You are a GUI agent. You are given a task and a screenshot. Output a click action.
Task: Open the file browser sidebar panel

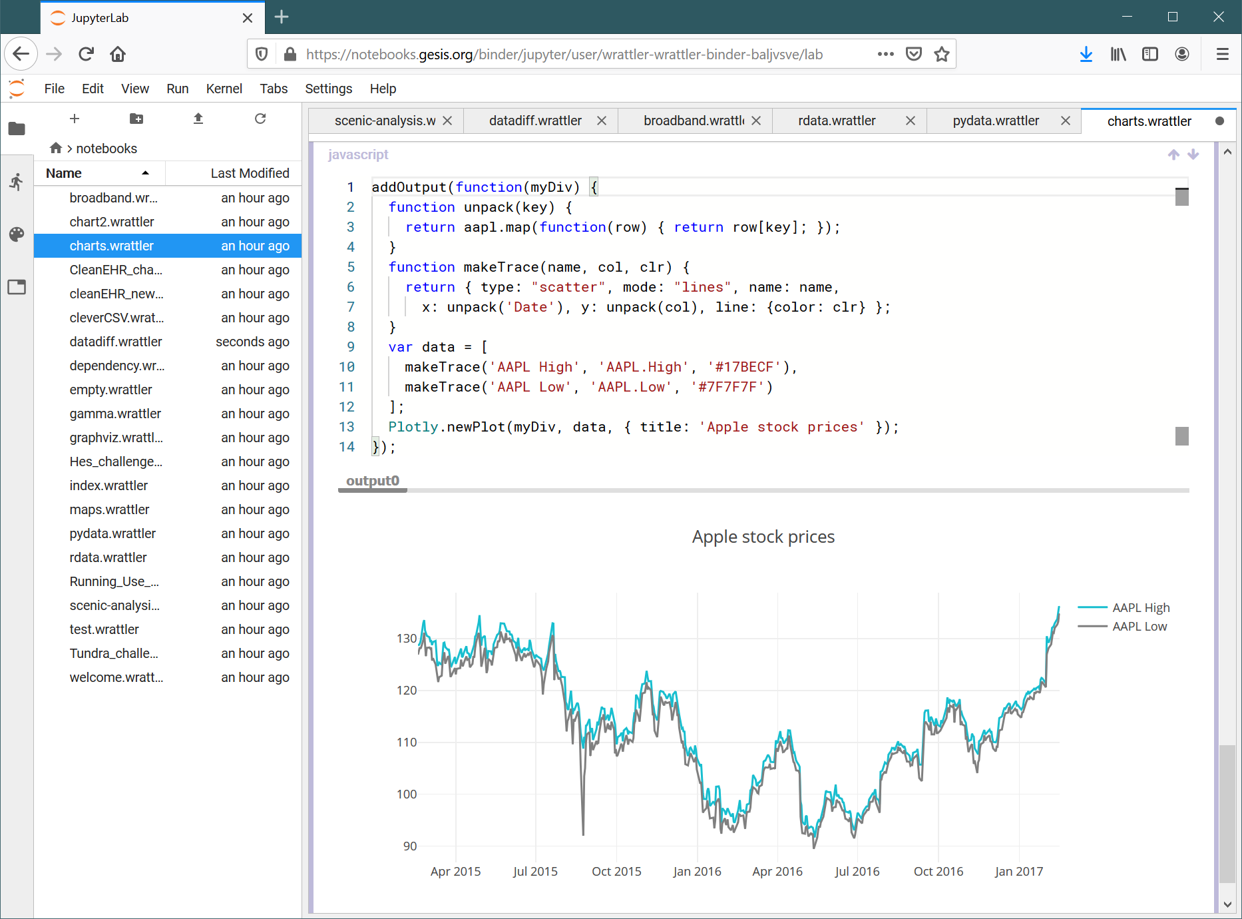pyautogui.click(x=17, y=129)
